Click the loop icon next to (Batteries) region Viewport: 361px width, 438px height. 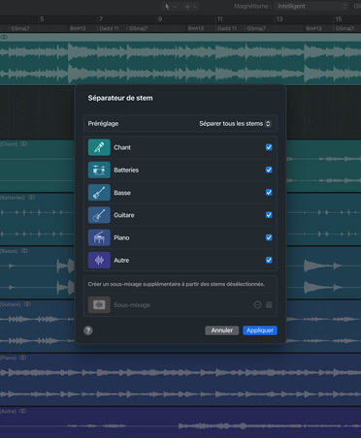pyautogui.click(x=31, y=198)
